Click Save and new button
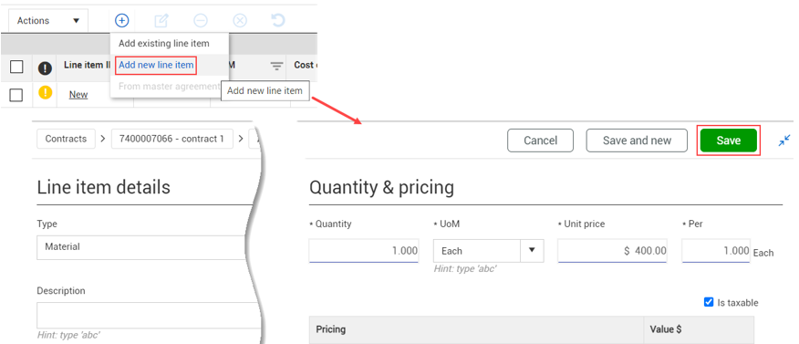Viewport: 799px width, 344px height. pos(637,141)
